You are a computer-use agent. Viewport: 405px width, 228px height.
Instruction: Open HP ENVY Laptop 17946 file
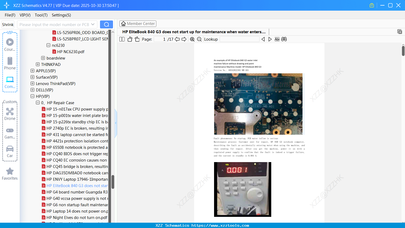tap(75, 179)
